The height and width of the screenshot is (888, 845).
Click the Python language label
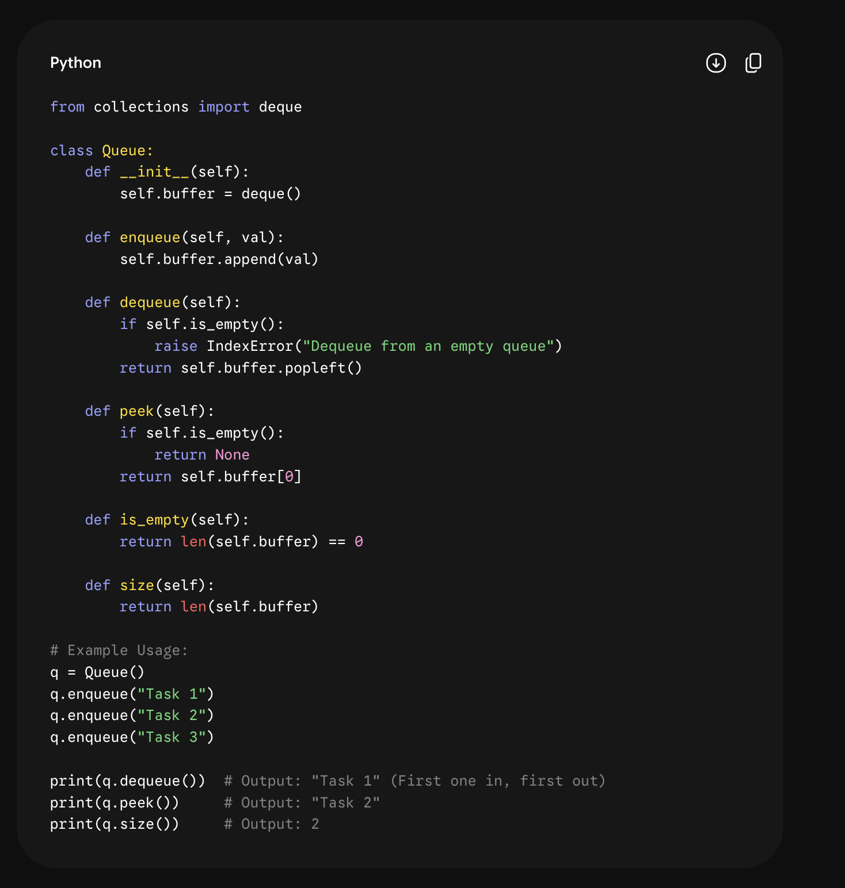(x=75, y=63)
